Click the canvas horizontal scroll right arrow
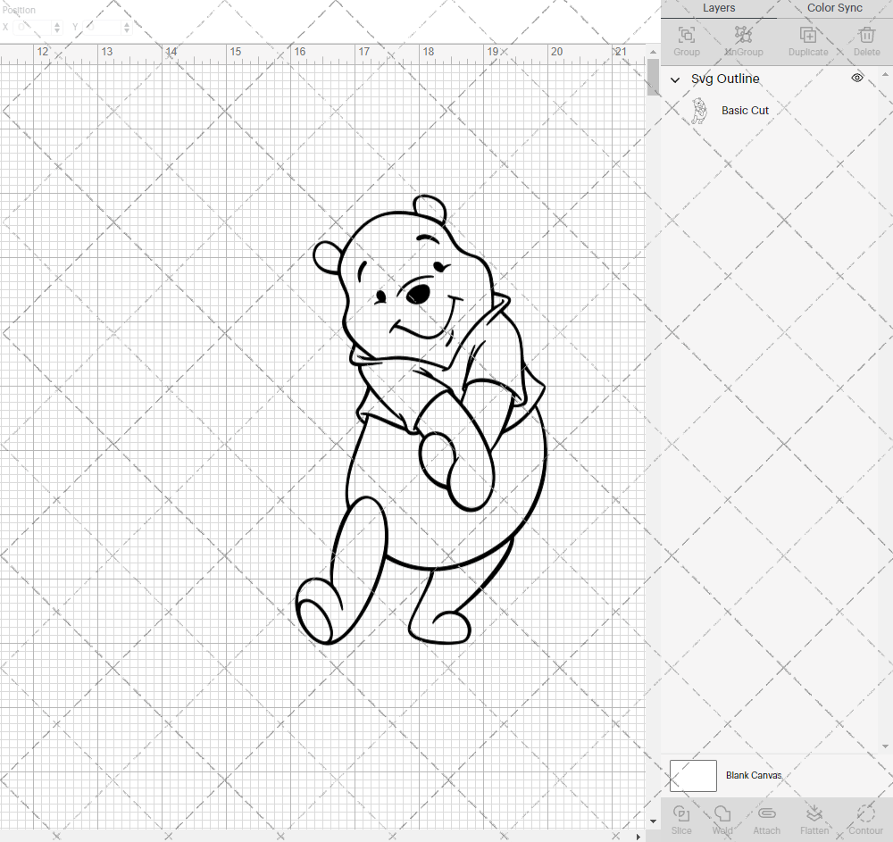The width and height of the screenshot is (893, 842). coord(638,837)
